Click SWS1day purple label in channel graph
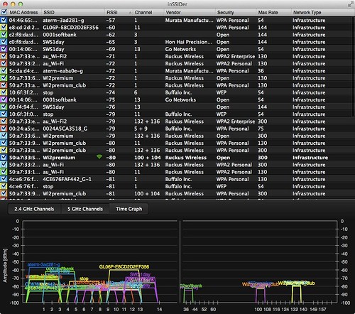The image size is (355, 314). point(140,274)
